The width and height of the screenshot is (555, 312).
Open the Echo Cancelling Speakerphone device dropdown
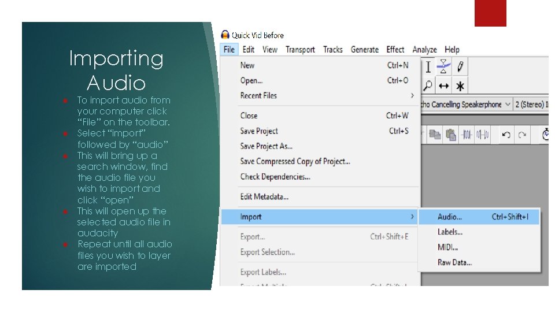coord(467,105)
